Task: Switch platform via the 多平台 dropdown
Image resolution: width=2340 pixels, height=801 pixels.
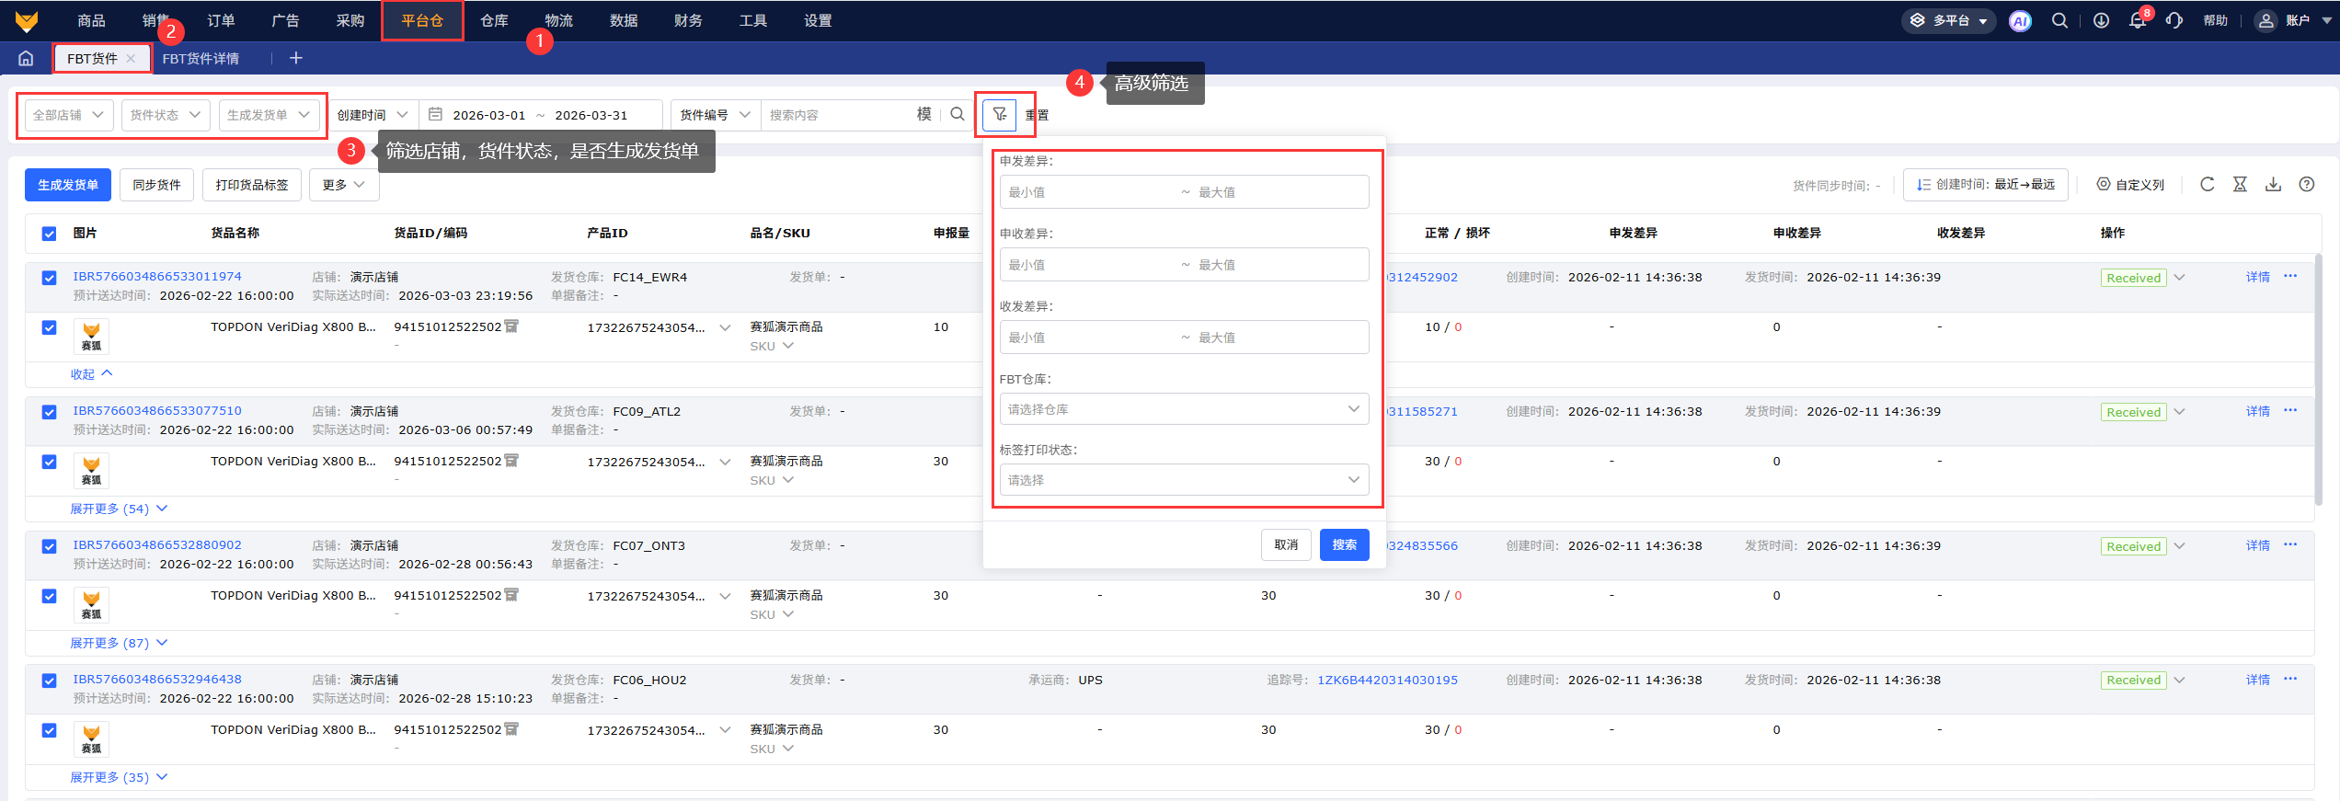Action: pos(1949,20)
